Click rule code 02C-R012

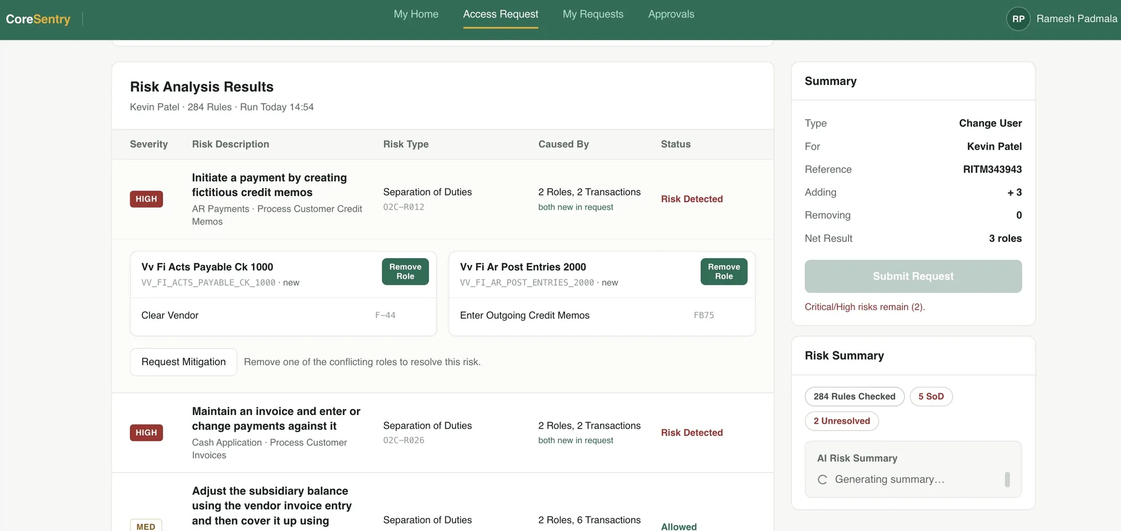point(404,207)
